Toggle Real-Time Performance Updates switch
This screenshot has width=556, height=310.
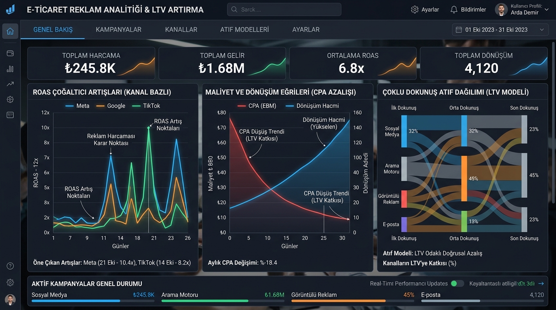(x=457, y=283)
